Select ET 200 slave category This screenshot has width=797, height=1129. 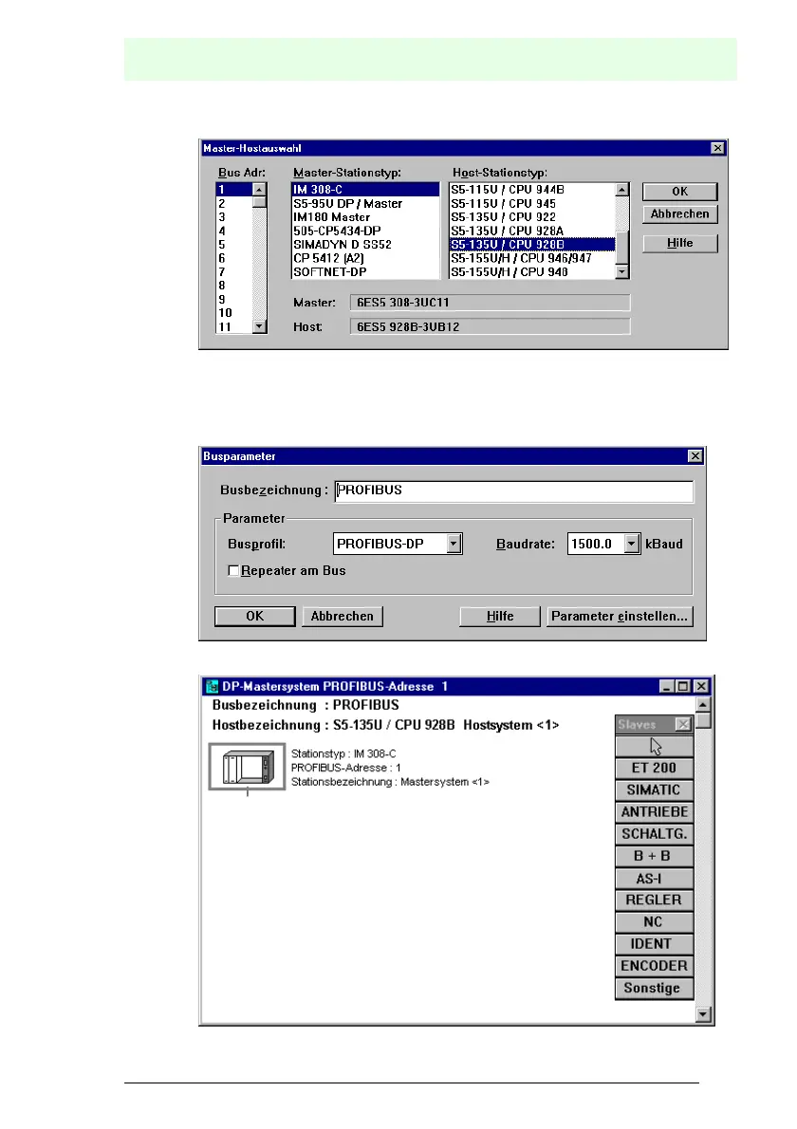pos(655,768)
